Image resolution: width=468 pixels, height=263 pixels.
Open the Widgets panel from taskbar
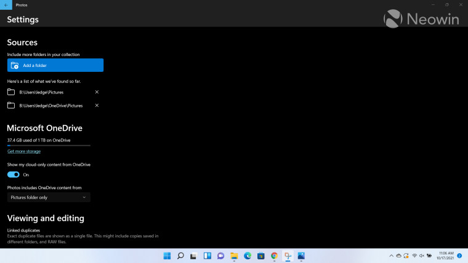(x=208, y=256)
